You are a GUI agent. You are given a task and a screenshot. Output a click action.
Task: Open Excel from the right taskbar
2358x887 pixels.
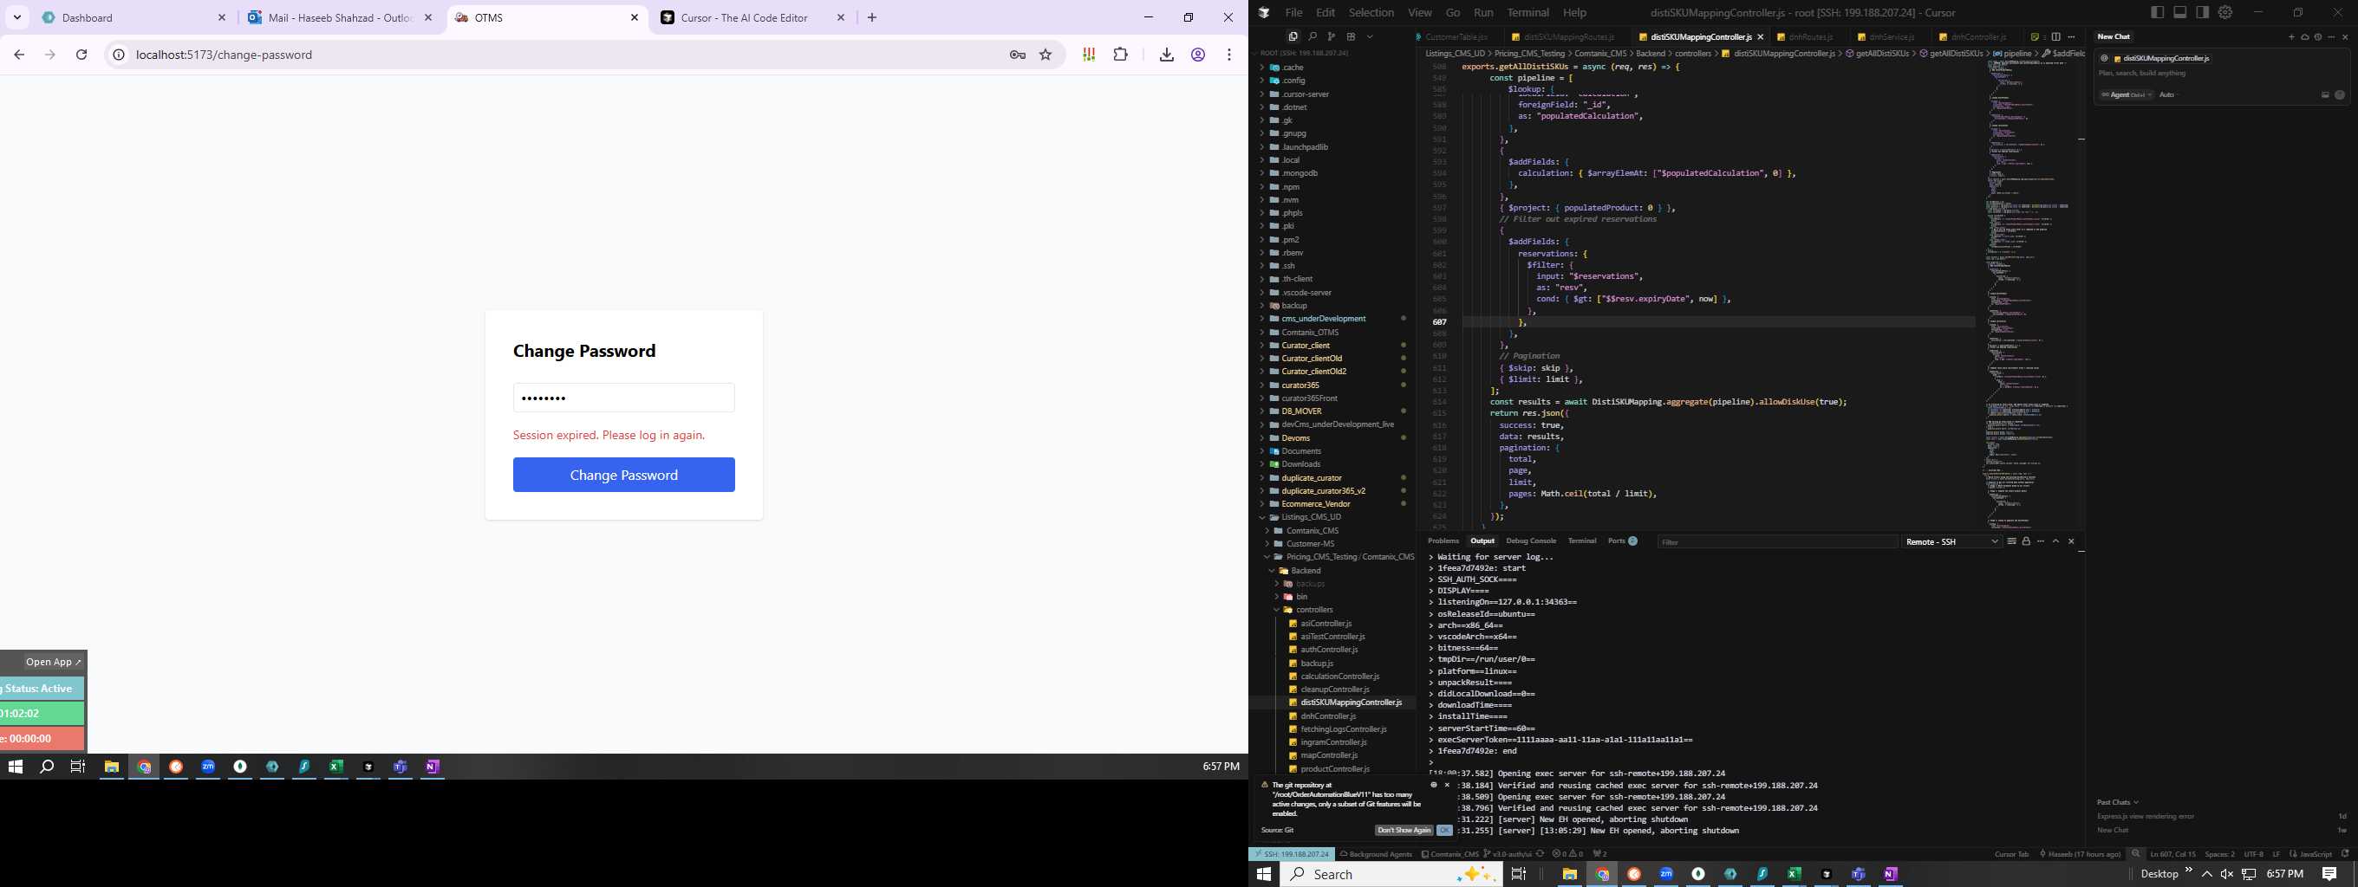coord(1795,874)
